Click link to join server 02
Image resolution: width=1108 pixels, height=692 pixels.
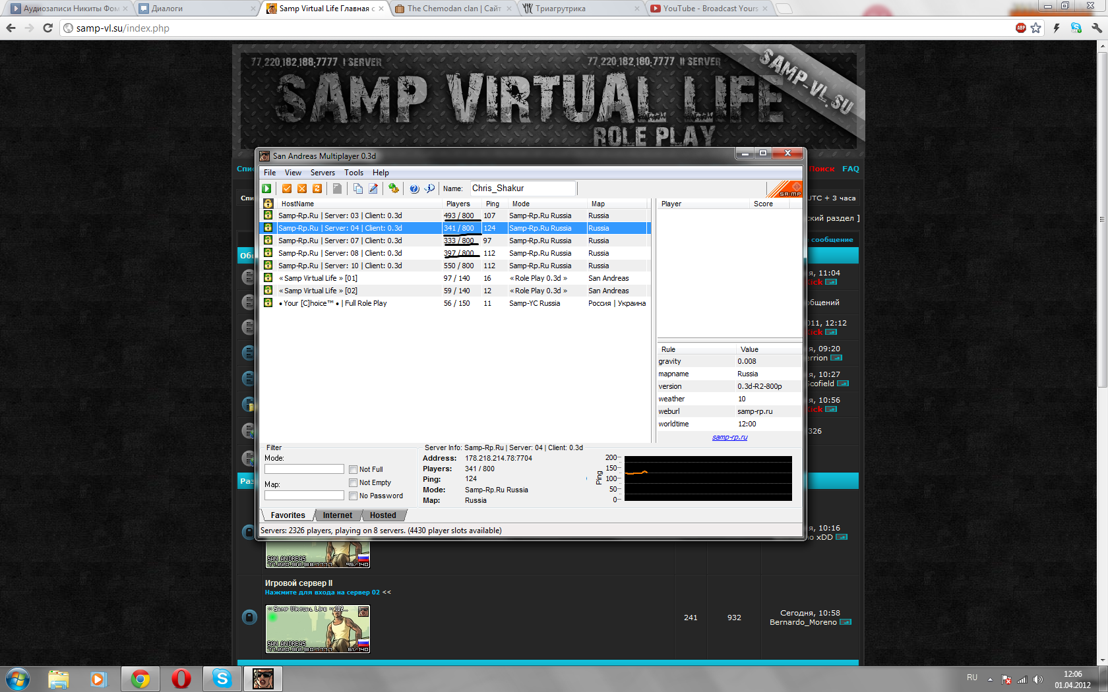(x=323, y=592)
